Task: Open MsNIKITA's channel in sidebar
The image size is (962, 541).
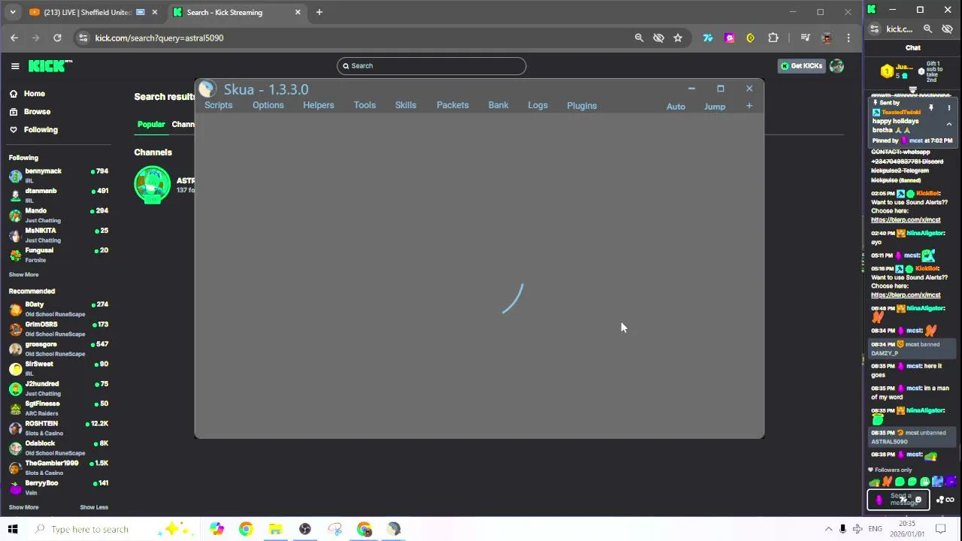Action: [x=59, y=235]
